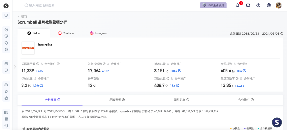Viewport: 287px width, 130px height.
Task: Click the blue 4,132 sponsored videos value
Action: 105,71
